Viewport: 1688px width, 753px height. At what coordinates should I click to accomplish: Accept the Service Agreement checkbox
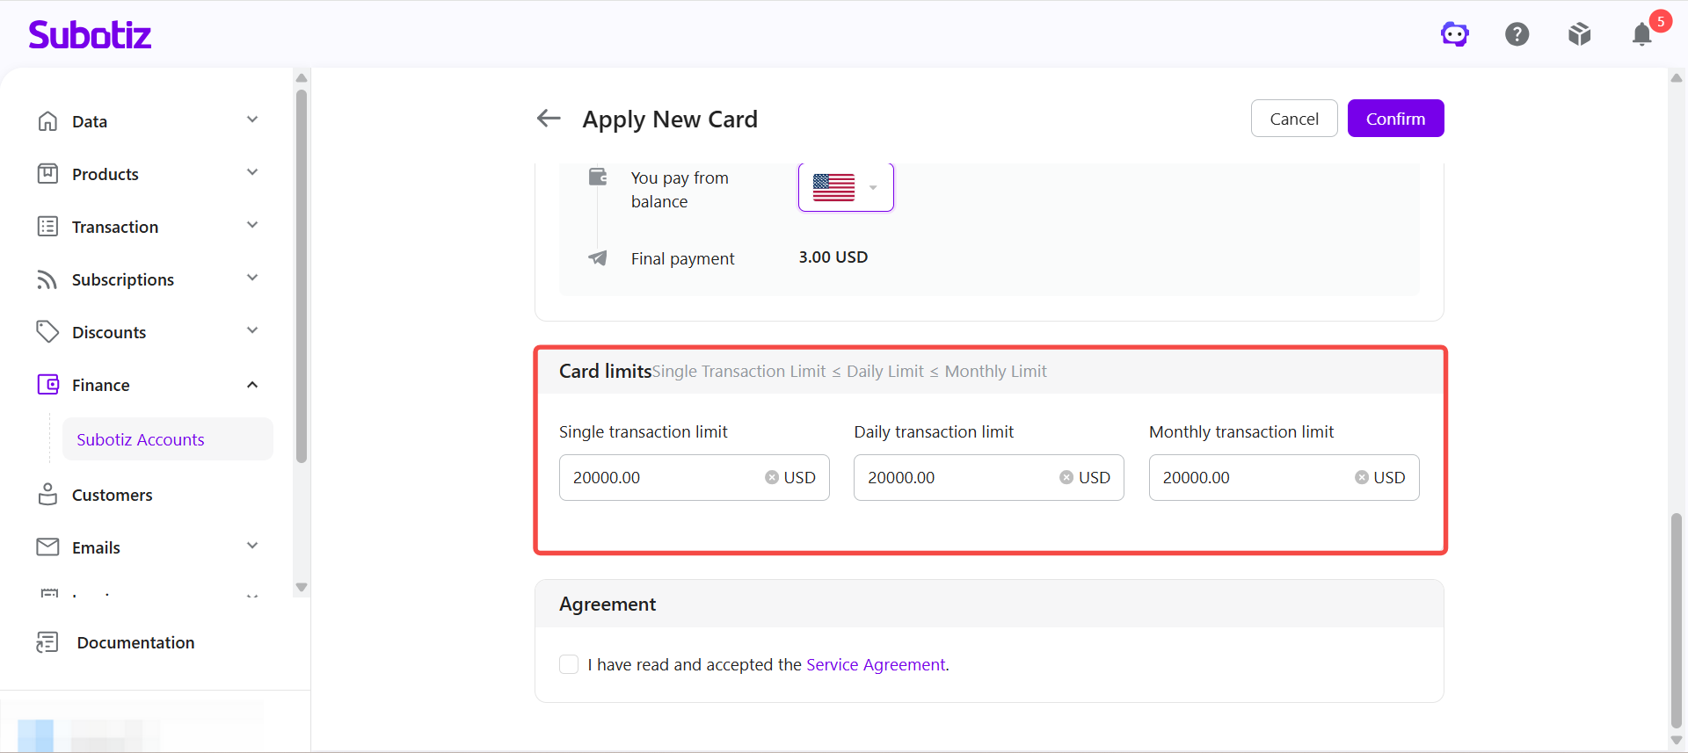[x=569, y=664]
